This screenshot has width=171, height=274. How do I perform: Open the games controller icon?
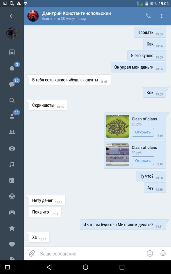[x=12, y=212]
